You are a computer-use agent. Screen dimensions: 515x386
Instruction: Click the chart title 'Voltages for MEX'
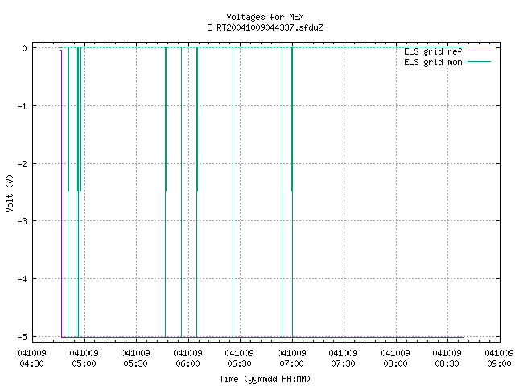tap(265, 17)
